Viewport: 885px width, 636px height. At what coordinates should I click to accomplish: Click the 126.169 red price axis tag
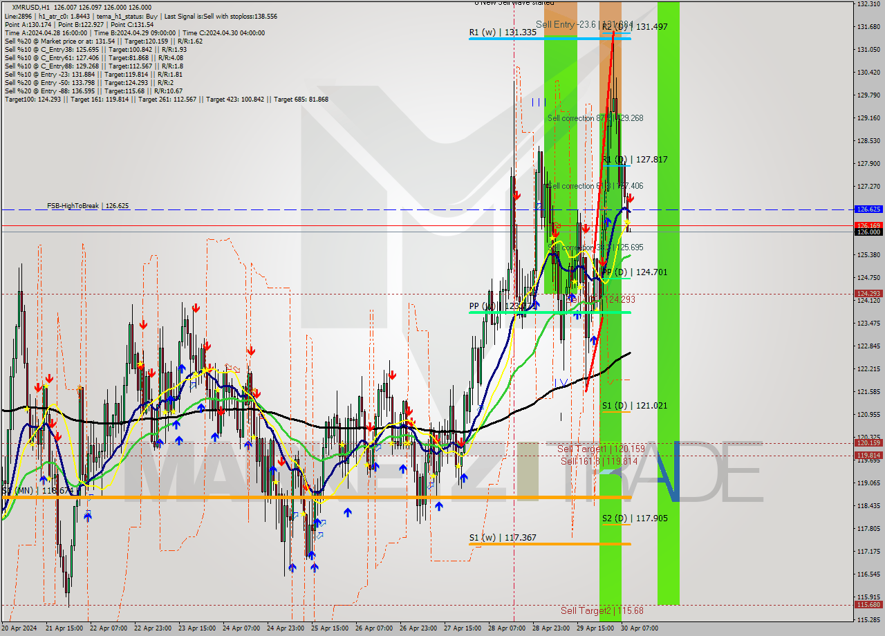(x=868, y=225)
